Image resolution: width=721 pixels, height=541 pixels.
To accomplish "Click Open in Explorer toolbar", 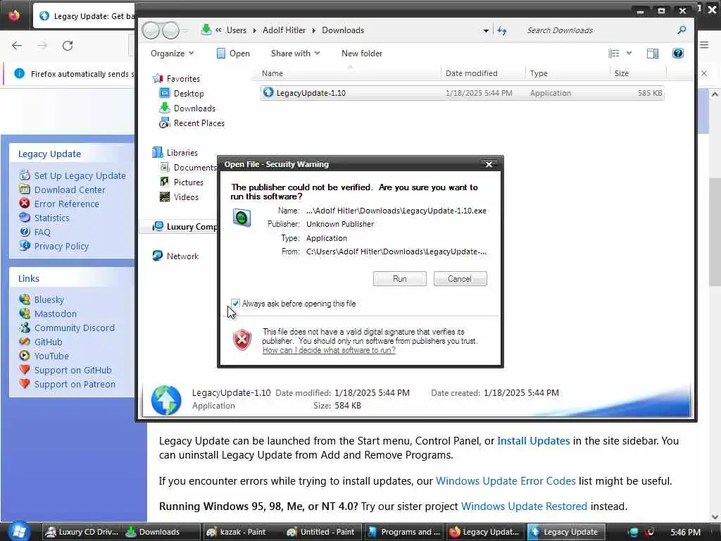I will pyautogui.click(x=233, y=54).
